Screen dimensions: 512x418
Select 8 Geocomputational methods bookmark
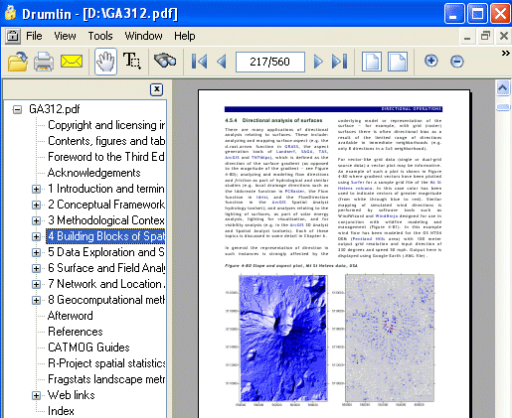[x=106, y=300]
